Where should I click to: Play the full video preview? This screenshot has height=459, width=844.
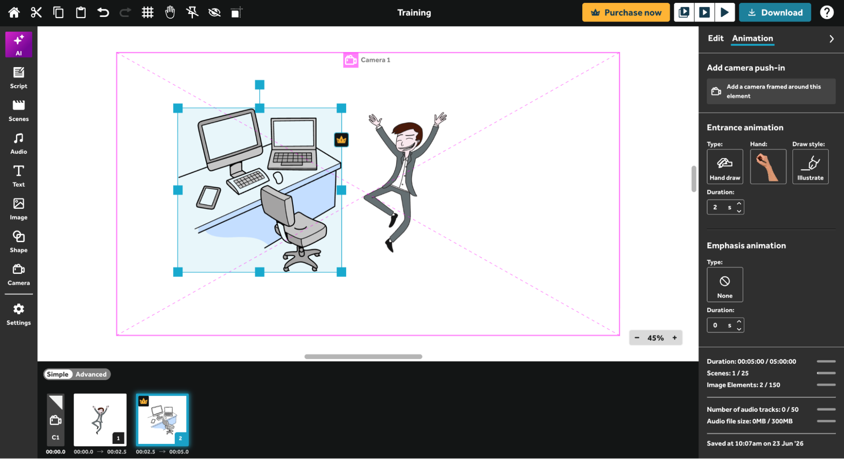pyautogui.click(x=725, y=13)
